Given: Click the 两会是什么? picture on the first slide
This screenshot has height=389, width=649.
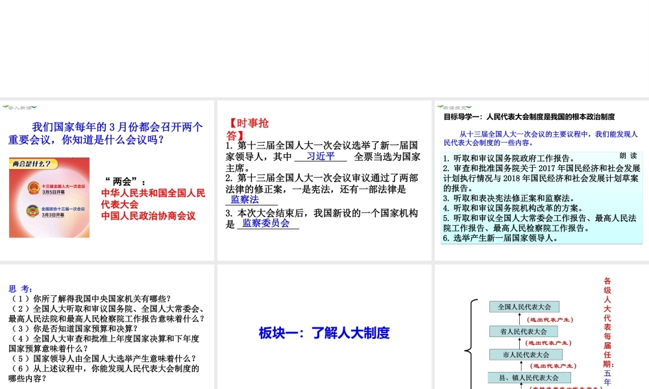Looking at the screenshot, I should pos(49,197).
